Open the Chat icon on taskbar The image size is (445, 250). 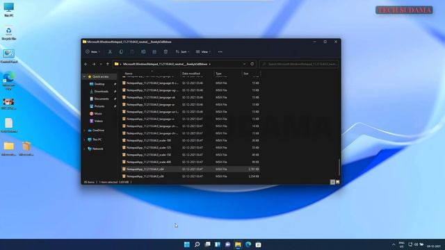[x=227, y=244]
